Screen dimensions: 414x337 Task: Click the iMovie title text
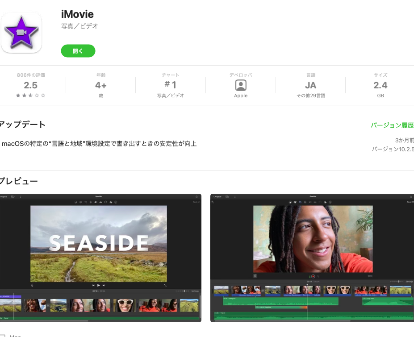77,14
